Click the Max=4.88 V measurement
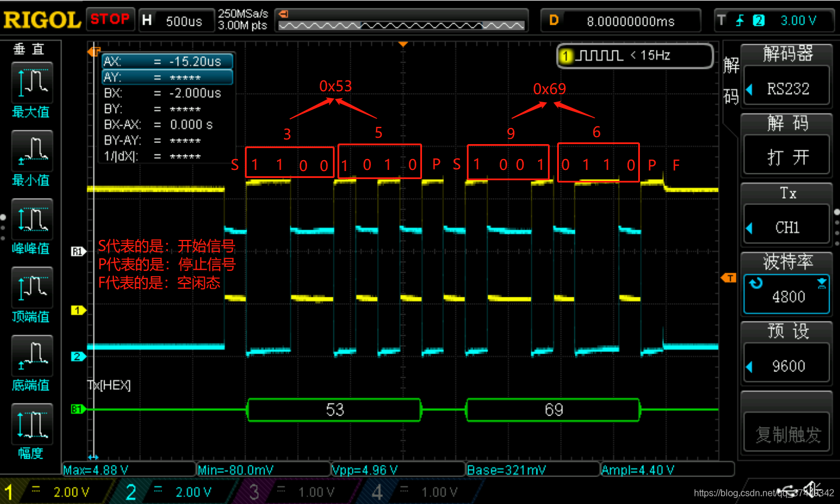 [x=129, y=470]
